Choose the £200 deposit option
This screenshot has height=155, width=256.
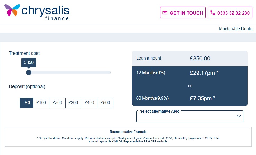[57, 103]
